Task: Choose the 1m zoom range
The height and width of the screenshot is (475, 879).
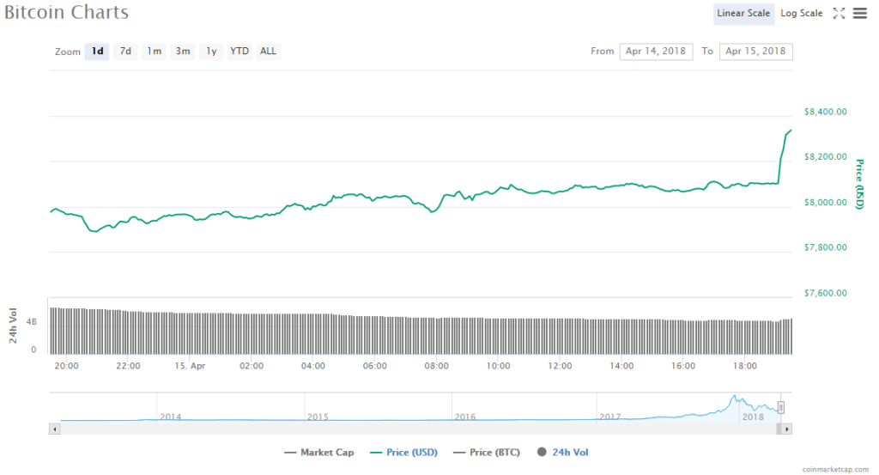Action: pos(154,52)
